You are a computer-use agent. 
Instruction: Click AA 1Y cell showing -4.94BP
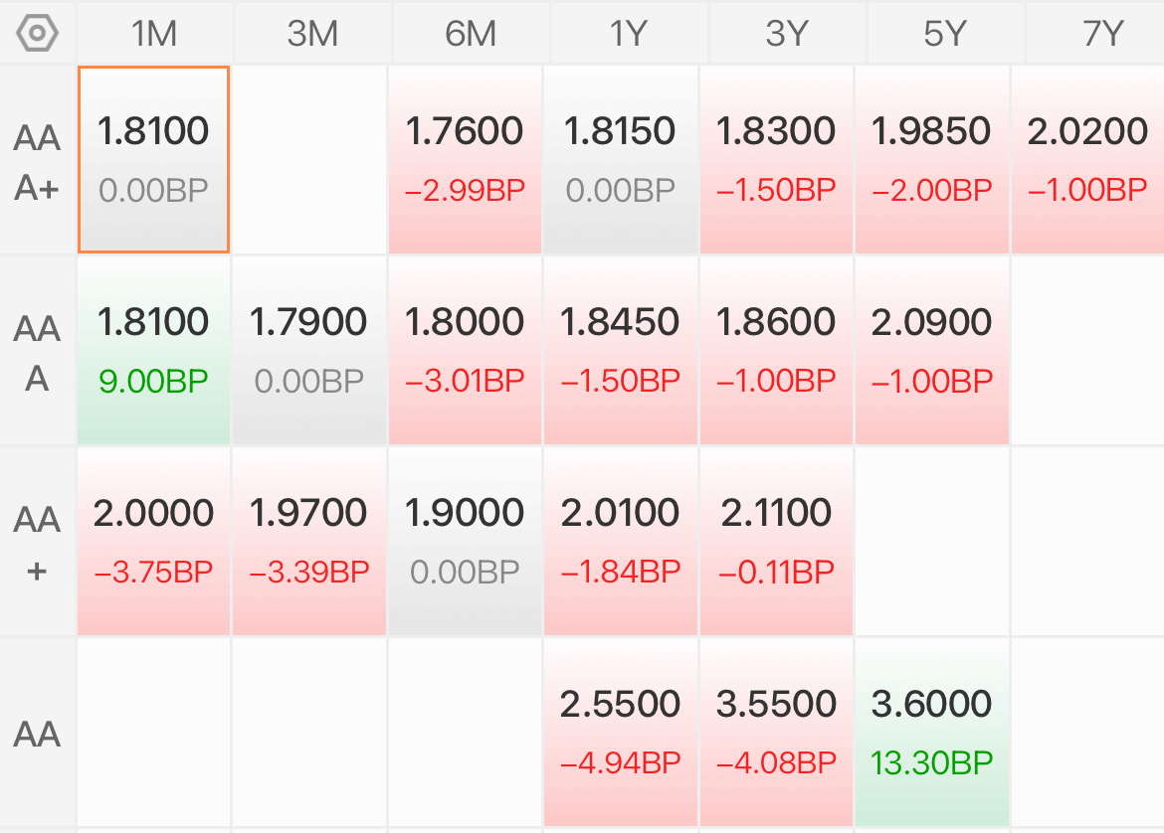621,733
